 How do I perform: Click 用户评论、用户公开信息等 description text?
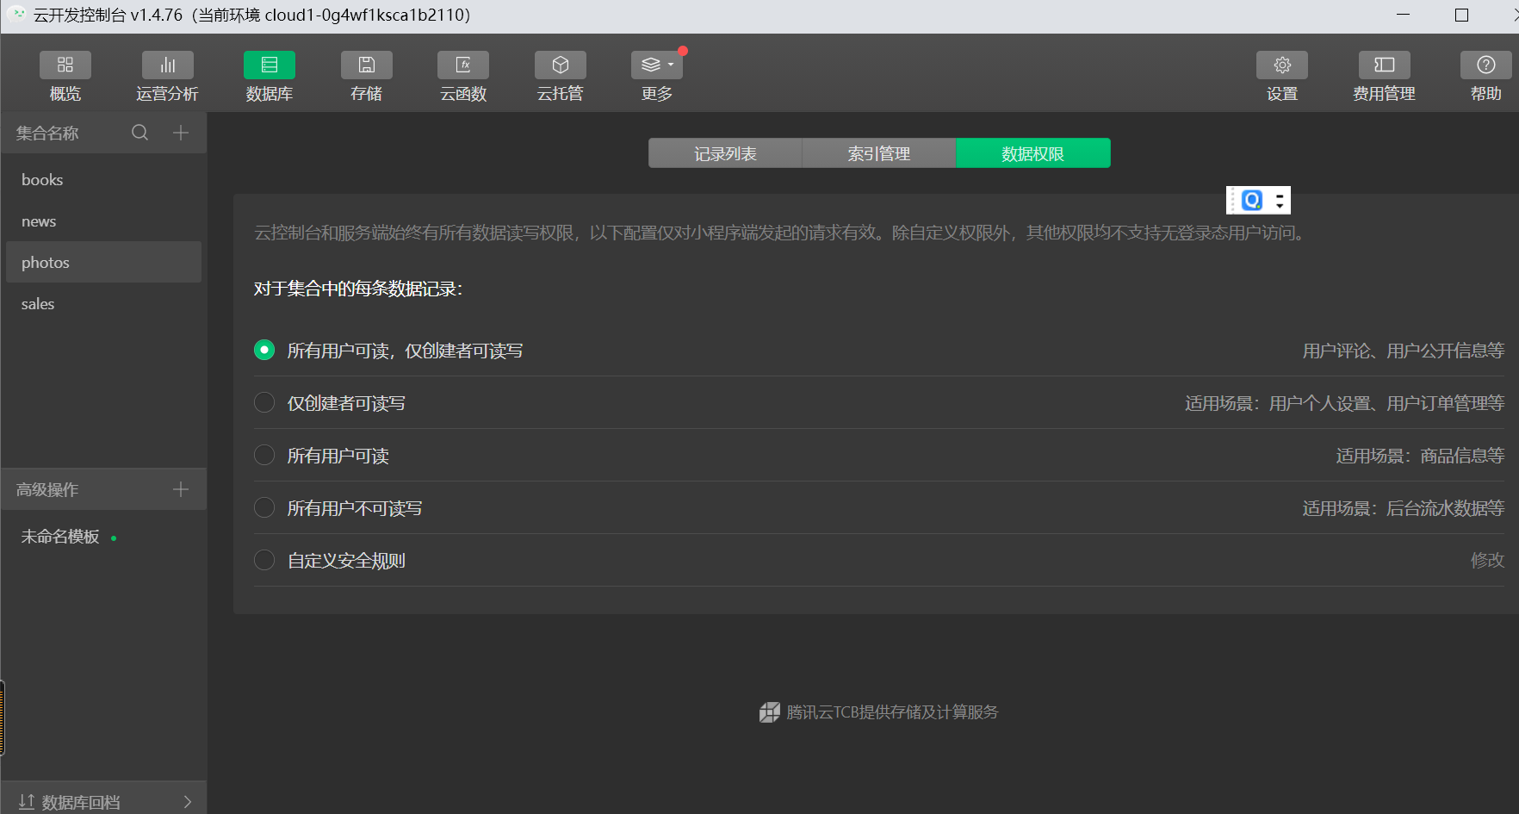pyautogui.click(x=1404, y=351)
